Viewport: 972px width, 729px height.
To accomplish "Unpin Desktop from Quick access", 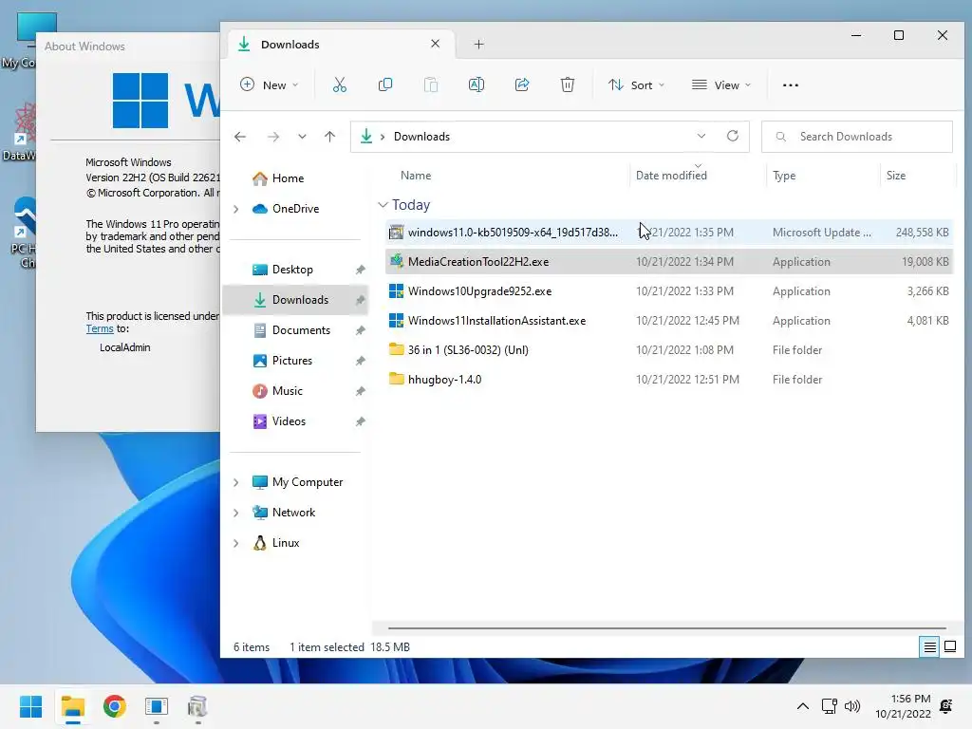I will [x=360, y=270].
